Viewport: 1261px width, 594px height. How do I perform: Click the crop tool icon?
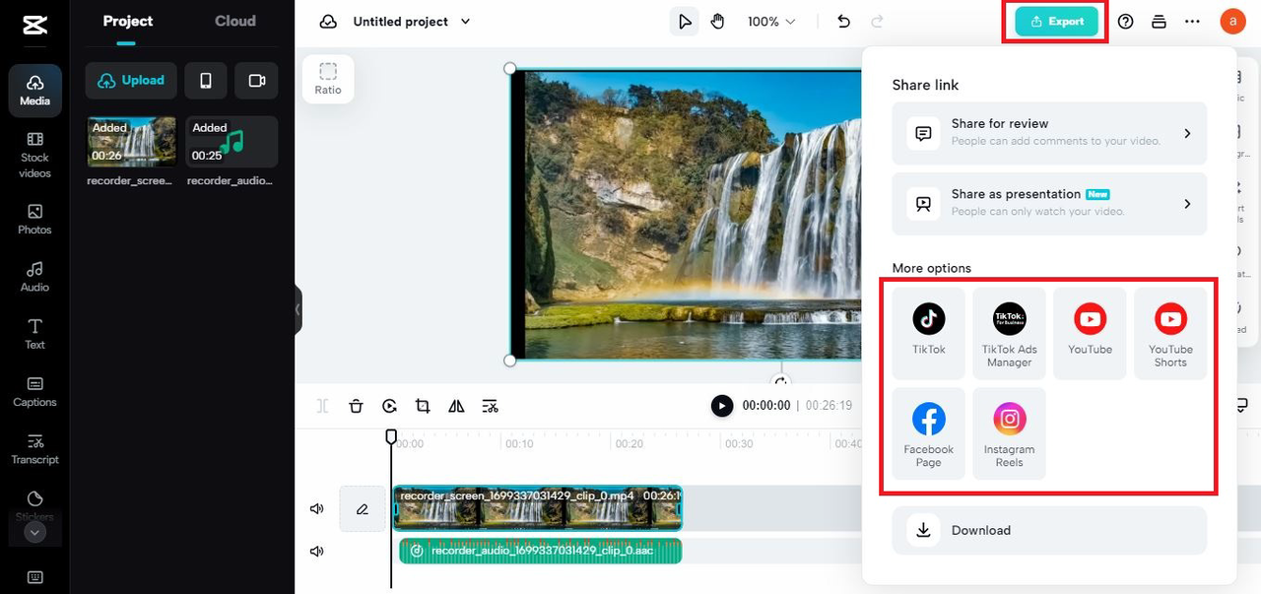423,406
